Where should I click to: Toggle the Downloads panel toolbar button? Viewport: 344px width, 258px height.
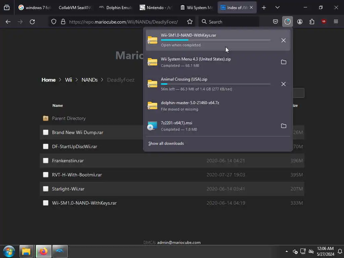click(x=288, y=21)
